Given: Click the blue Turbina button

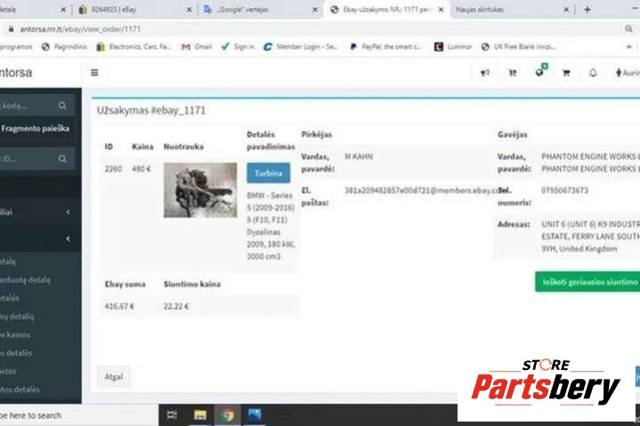Looking at the screenshot, I should (268, 173).
